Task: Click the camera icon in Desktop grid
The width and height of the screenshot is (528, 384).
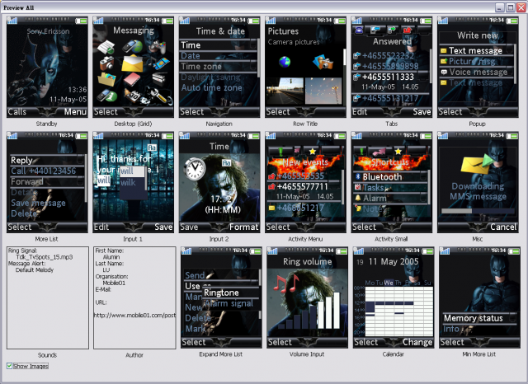Action: coord(106,63)
